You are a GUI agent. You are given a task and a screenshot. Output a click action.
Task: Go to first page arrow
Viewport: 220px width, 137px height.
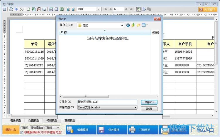pyautogui.click(x=105, y=9)
